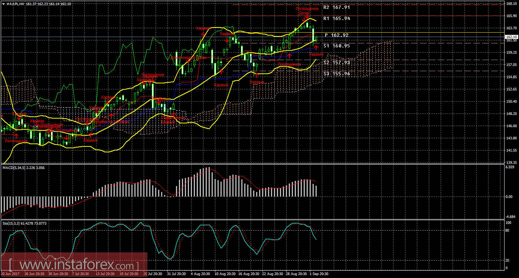
Task: Select the R1 165.94 resistance label
Action: click(x=336, y=18)
